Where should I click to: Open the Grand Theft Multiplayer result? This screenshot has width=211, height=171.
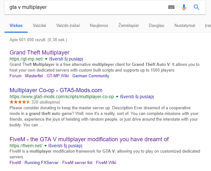tap(39, 53)
